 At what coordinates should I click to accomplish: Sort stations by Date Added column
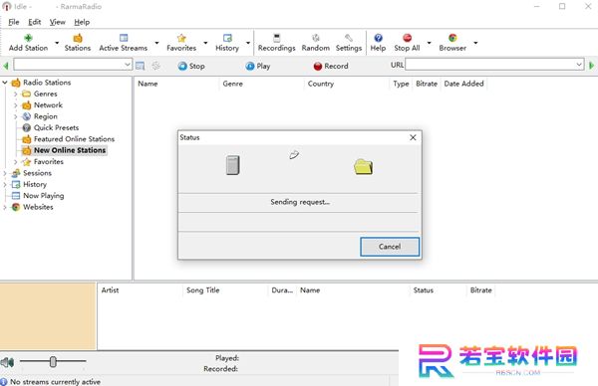[x=463, y=84]
